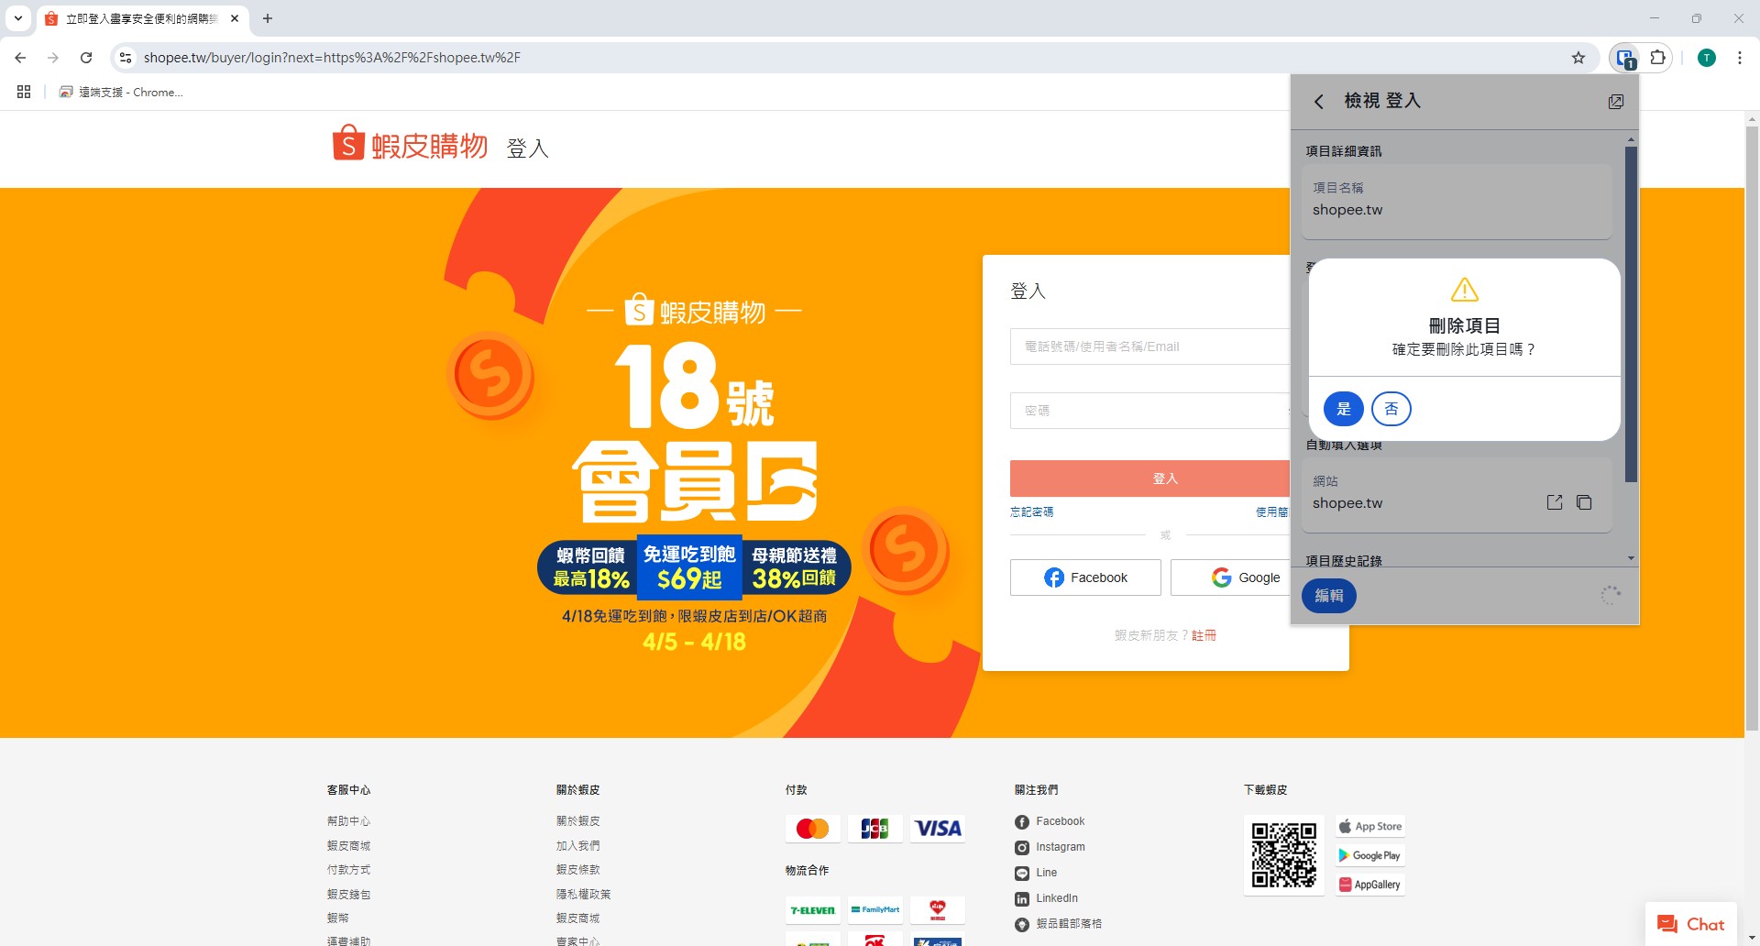Confirm deletion with the 是 button
The width and height of the screenshot is (1760, 946).
click(x=1343, y=409)
